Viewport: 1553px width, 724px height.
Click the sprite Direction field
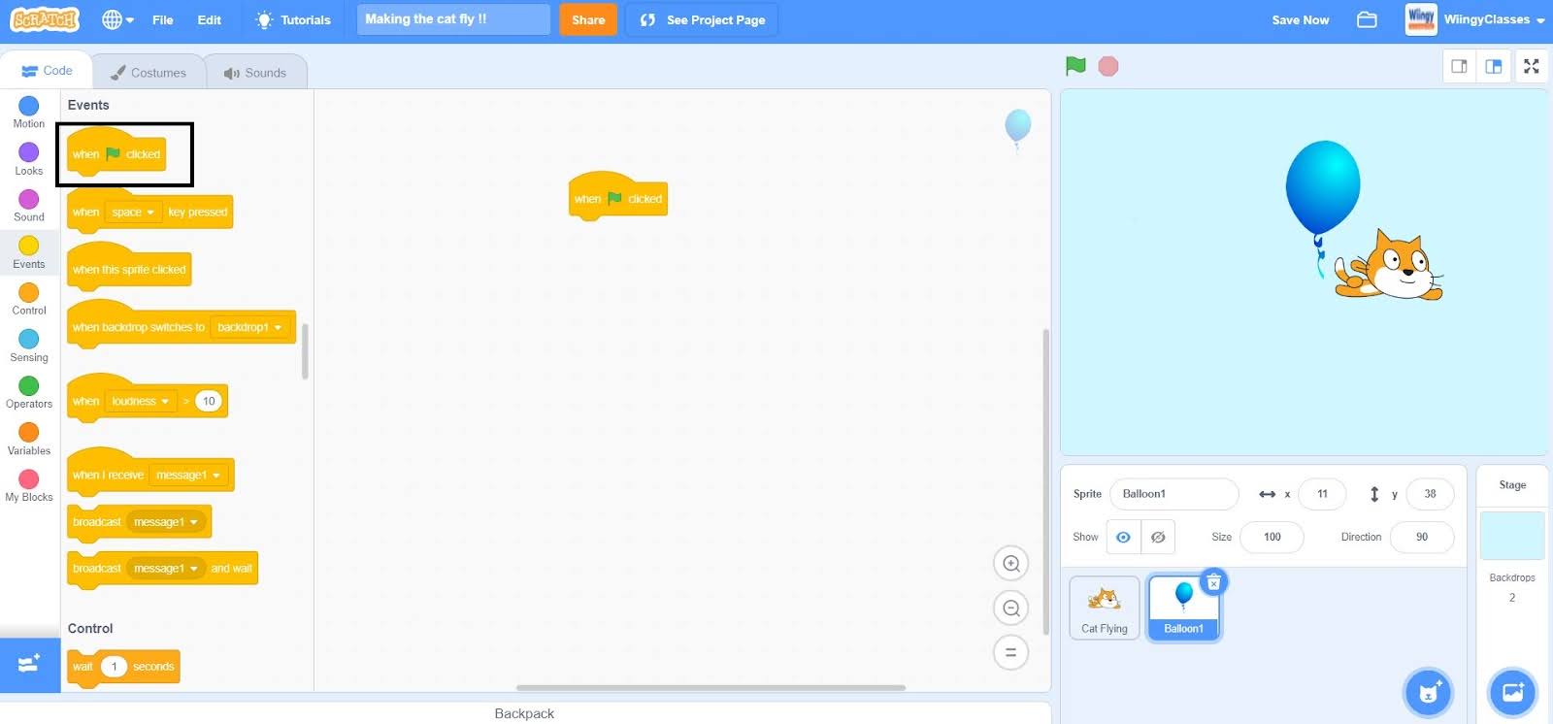[x=1422, y=537]
